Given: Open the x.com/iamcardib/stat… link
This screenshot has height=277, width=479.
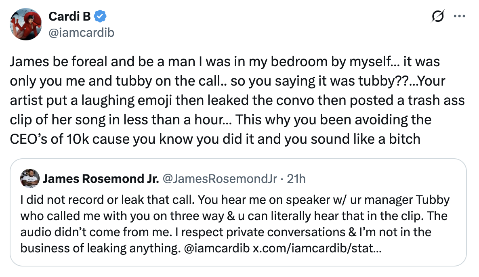Looking at the screenshot, I should (316, 248).
